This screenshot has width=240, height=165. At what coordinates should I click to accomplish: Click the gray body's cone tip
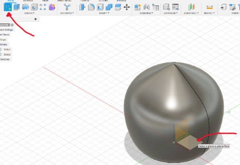(x=174, y=64)
